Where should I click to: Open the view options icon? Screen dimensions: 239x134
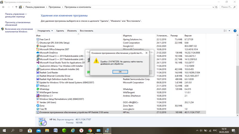click(x=225, y=31)
